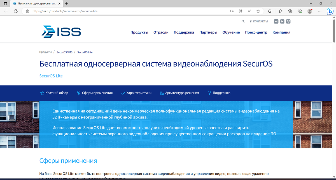
Task: Open the Favorites list icon
Action: pyautogui.click(x=281, y=11)
